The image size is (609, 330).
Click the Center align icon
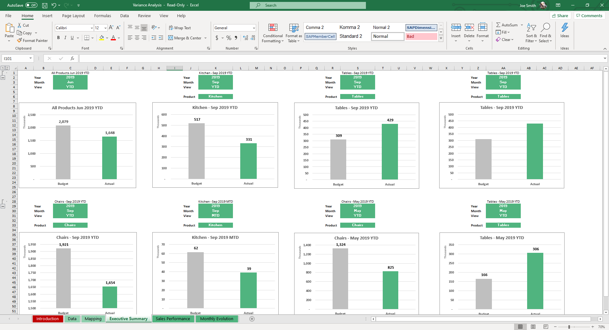coord(137,38)
